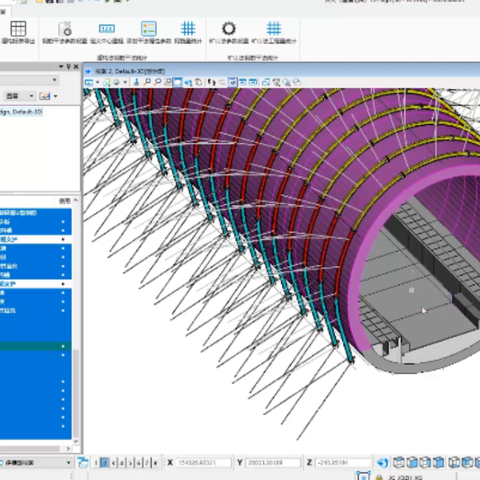Image resolution: width=480 pixels, height=480 pixels.
Task: Click the first cube icon in status bar
Action: [x=399, y=463]
